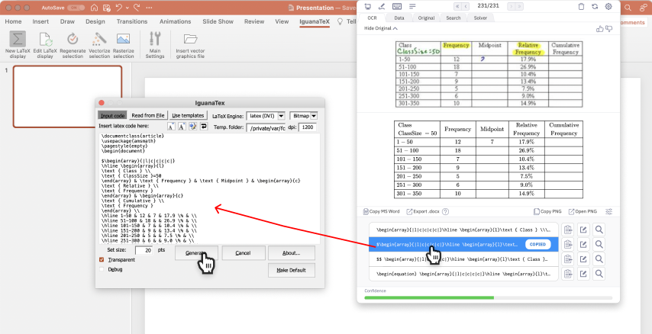The image size is (652, 334).
Task: Toggle the AutoSave switch
Action: 76,8
